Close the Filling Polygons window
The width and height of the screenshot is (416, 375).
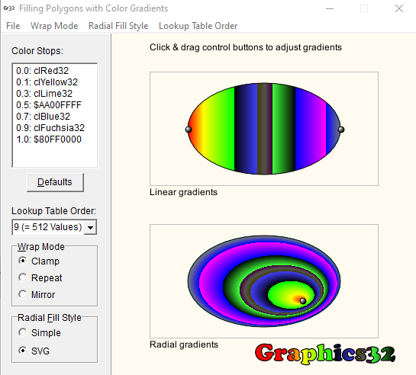point(399,8)
